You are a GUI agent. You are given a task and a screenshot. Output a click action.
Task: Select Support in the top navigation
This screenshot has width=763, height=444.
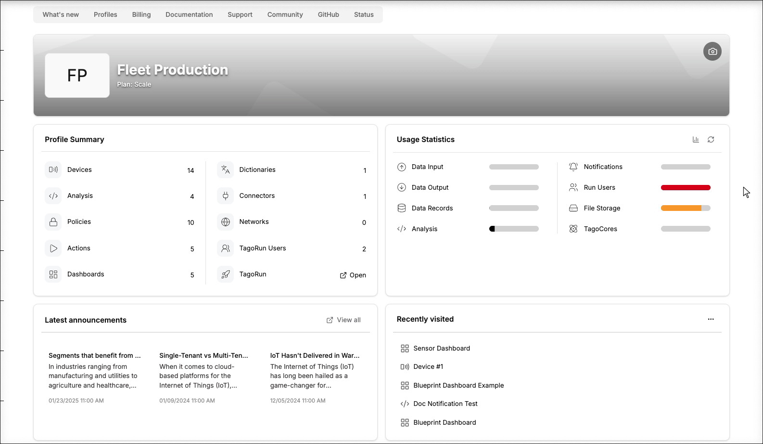pyautogui.click(x=240, y=15)
